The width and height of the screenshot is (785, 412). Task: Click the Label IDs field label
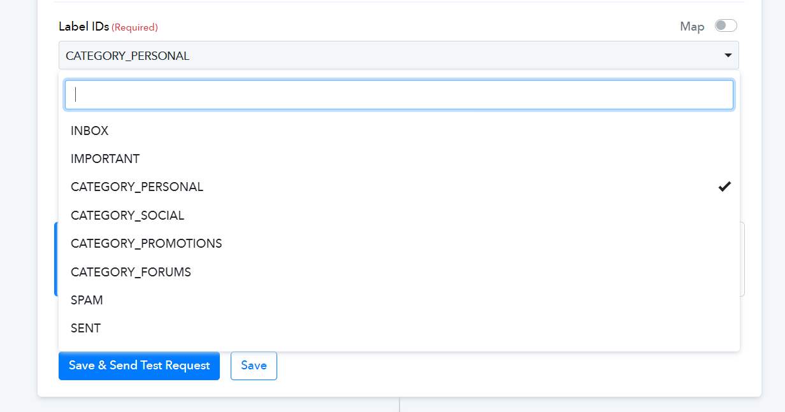point(84,26)
